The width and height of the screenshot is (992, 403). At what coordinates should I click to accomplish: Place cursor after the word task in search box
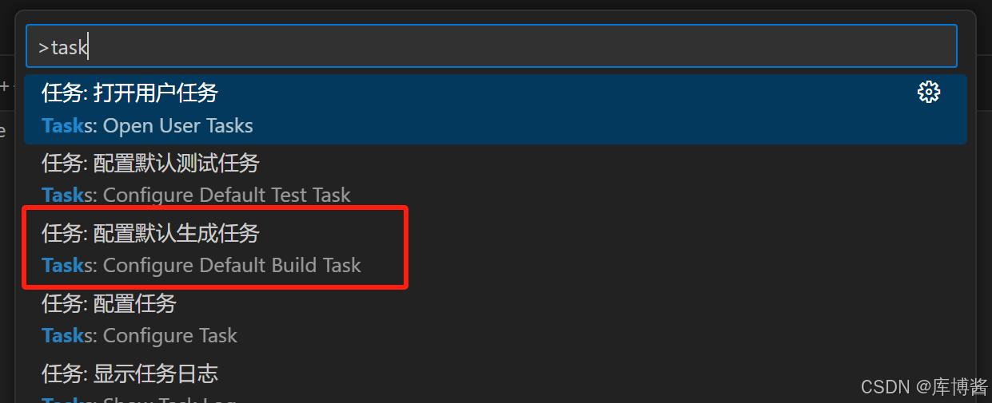(88, 47)
